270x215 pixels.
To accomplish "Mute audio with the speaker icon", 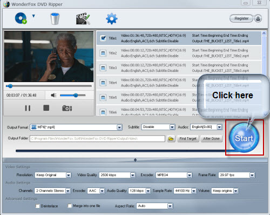I will tap(53, 95).
